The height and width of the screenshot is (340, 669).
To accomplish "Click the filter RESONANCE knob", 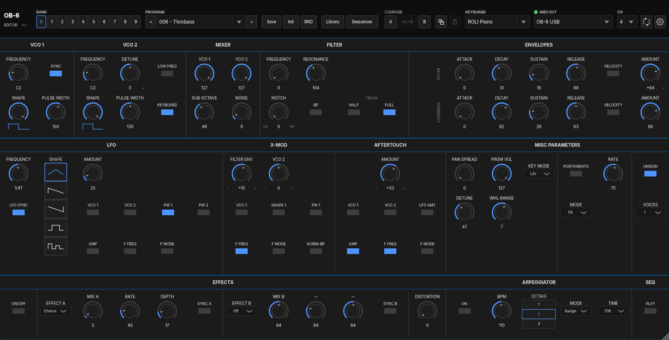I will tap(316, 73).
